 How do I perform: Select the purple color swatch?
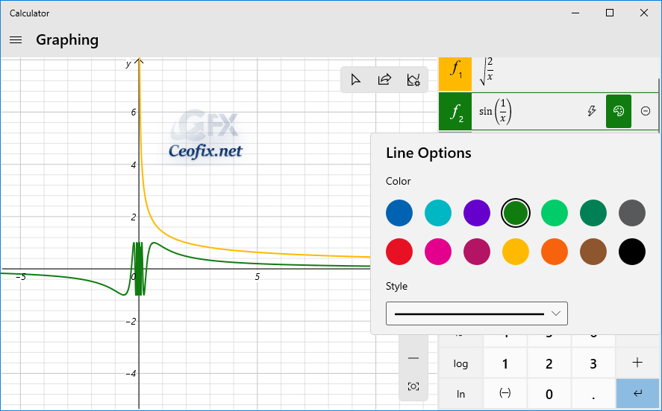pyautogui.click(x=477, y=213)
